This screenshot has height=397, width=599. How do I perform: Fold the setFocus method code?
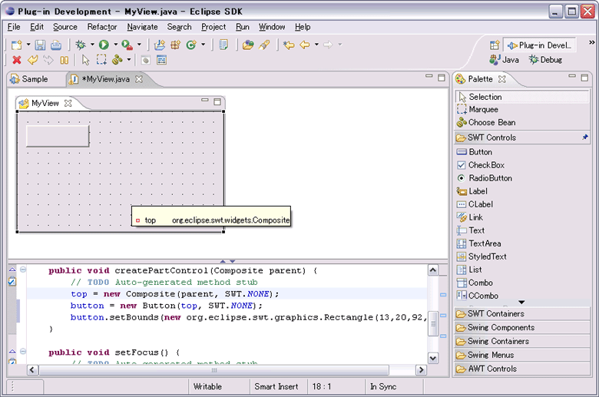point(23,351)
